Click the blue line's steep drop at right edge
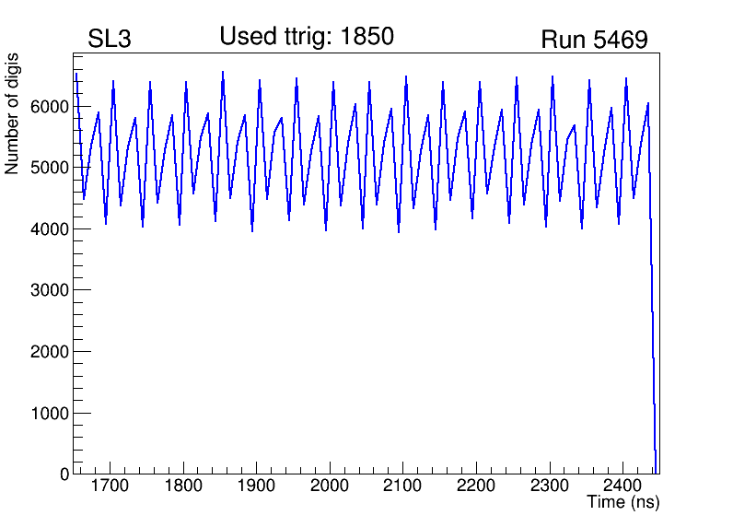This screenshot has height=527, width=733. click(652, 322)
